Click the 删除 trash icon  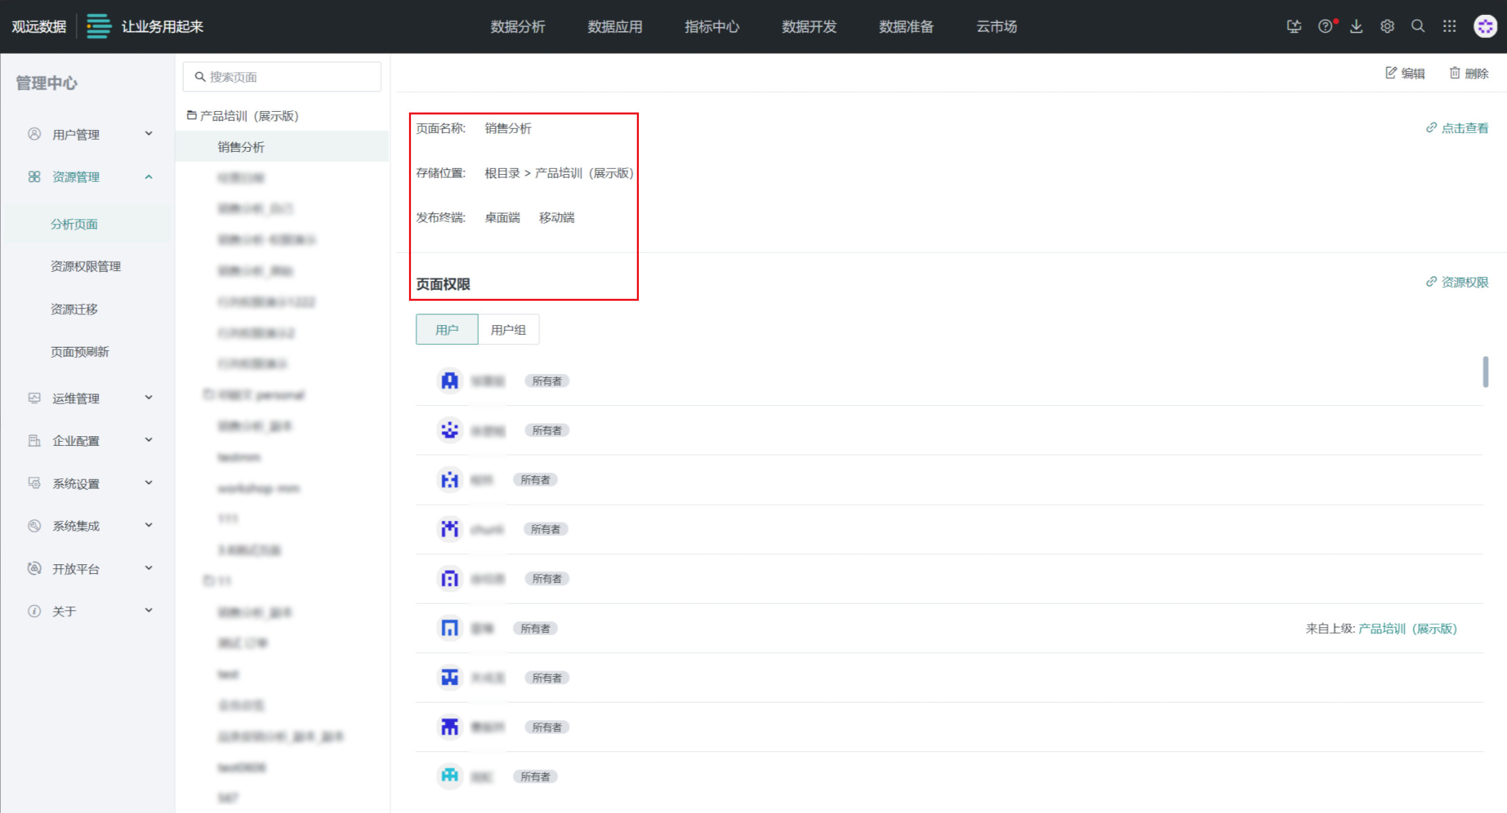point(1455,73)
